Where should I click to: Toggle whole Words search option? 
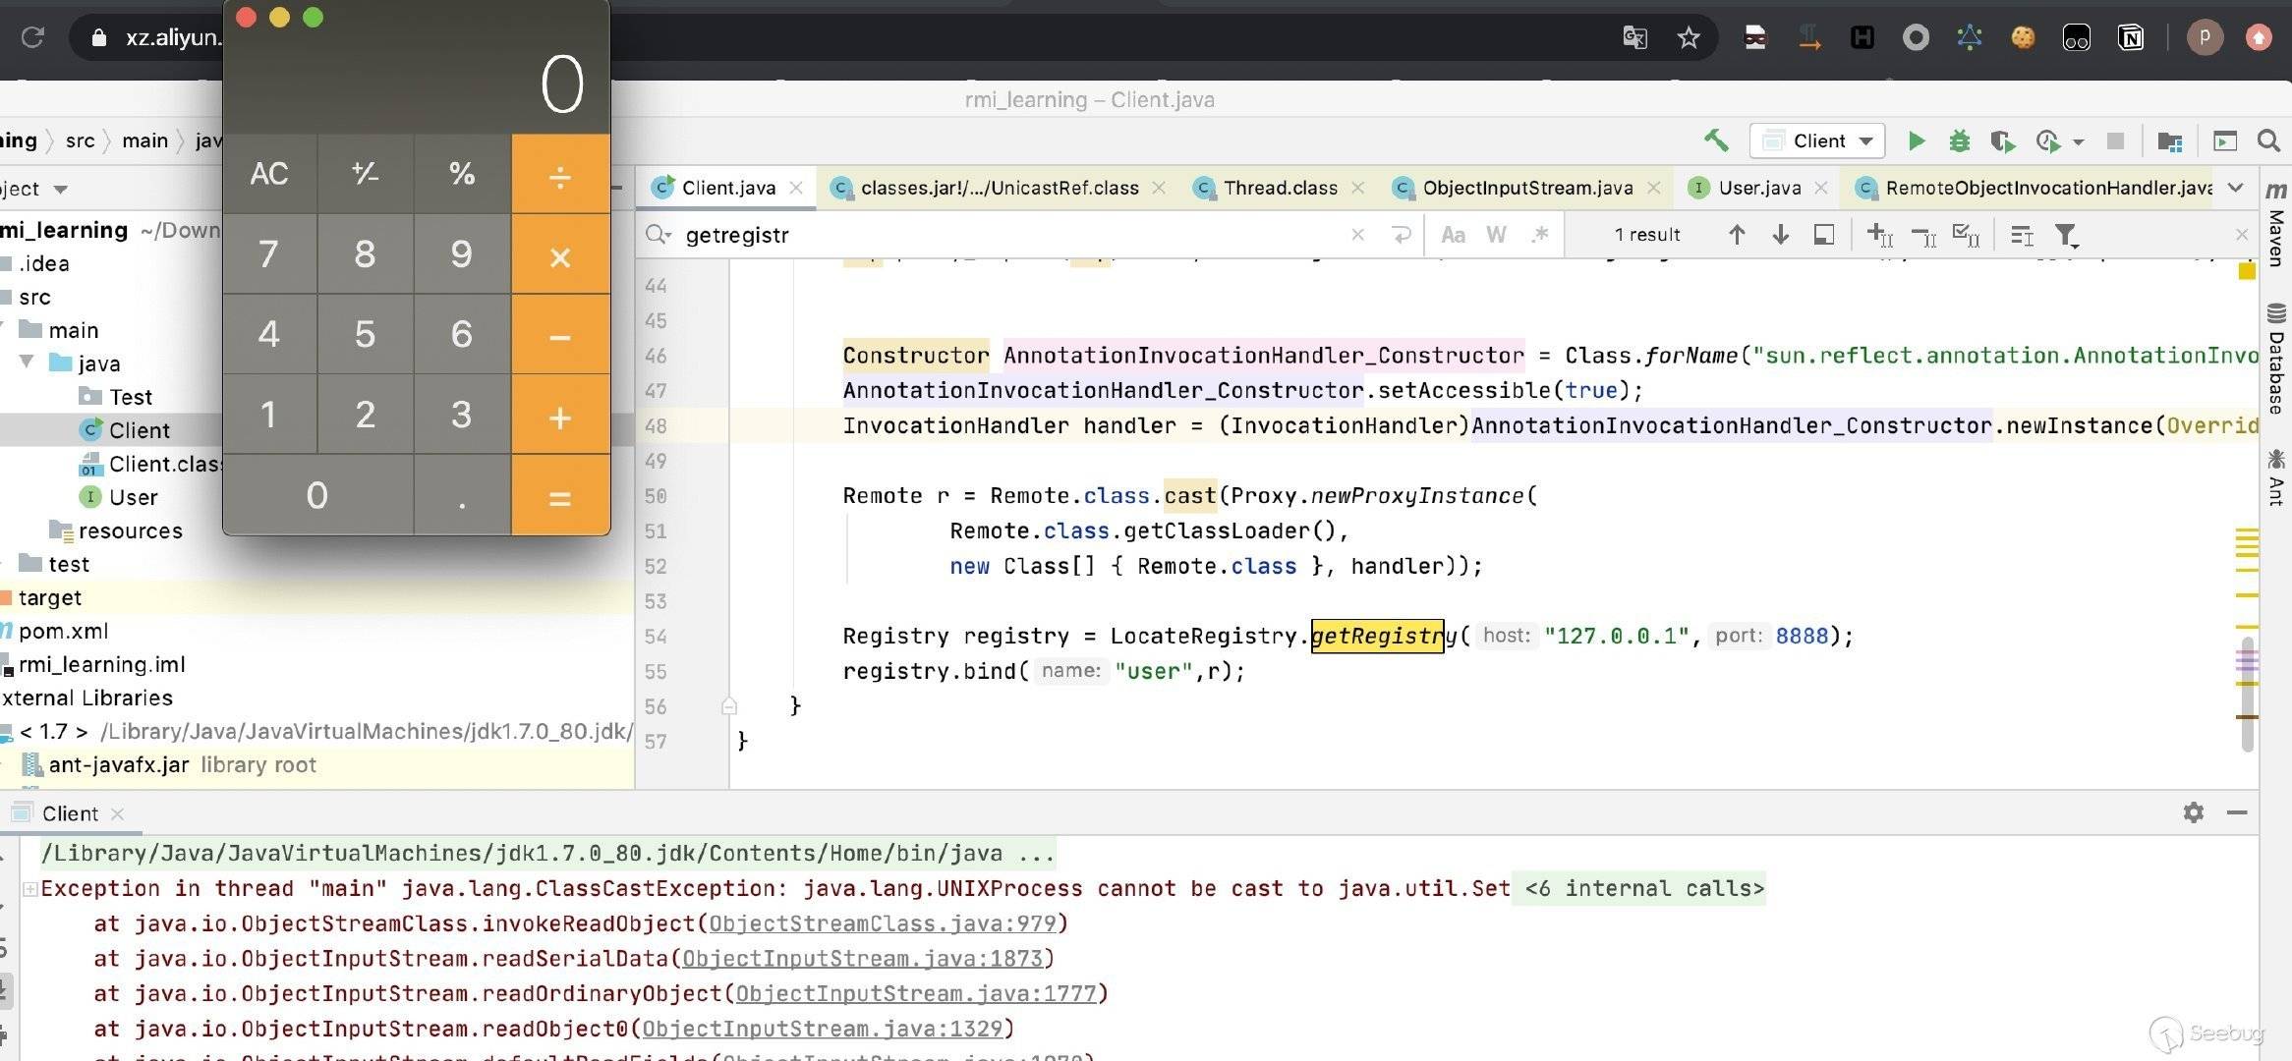click(x=1496, y=235)
